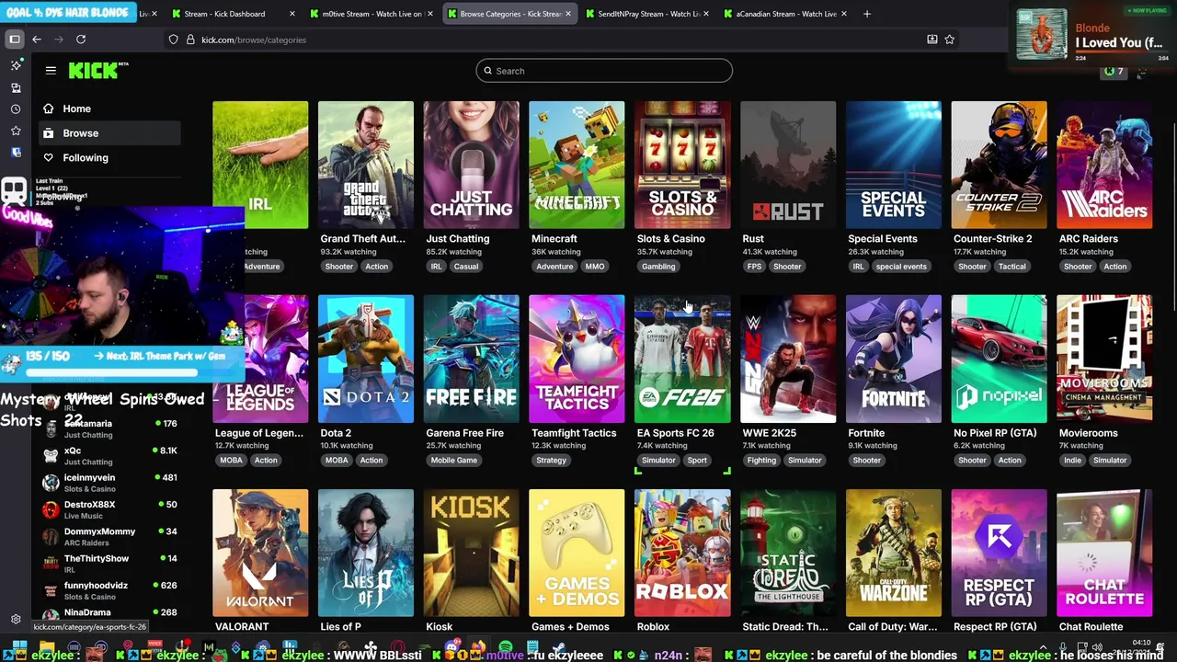Collapse Kick menu with hamburger icon

pyautogui.click(x=51, y=70)
